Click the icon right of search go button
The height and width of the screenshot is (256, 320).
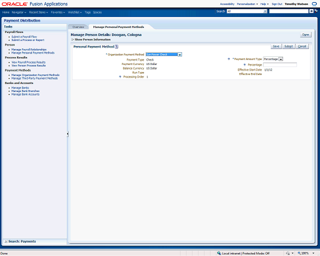click(x=316, y=11)
